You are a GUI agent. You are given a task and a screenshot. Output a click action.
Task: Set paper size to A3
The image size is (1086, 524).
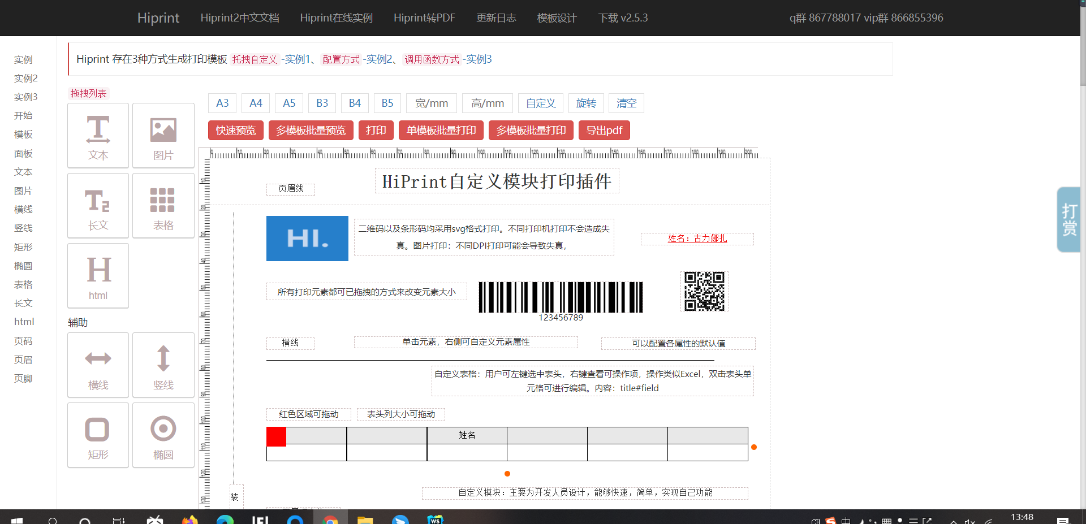click(x=222, y=103)
